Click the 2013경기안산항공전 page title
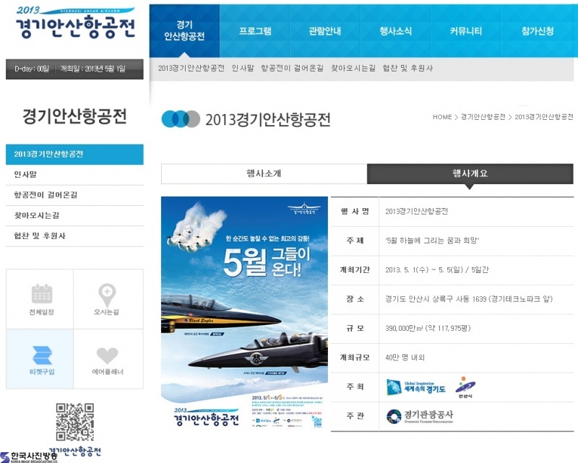Viewport: 578px width, 463px height. (x=267, y=119)
